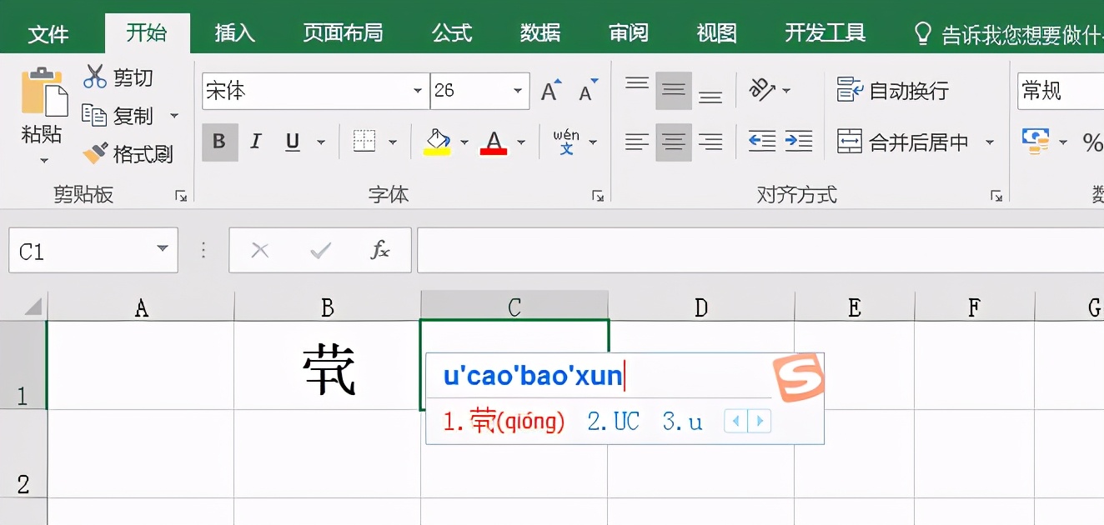Image resolution: width=1104 pixels, height=525 pixels.
Task: Align text to bottom
Action: pos(710,97)
